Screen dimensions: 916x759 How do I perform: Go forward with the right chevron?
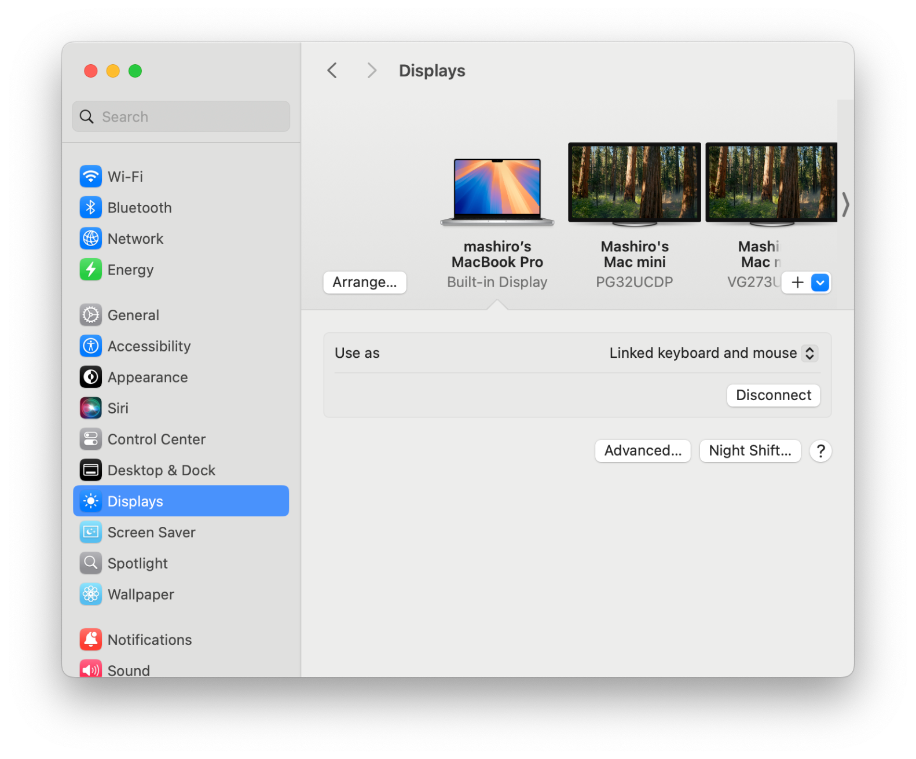point(372,71)
